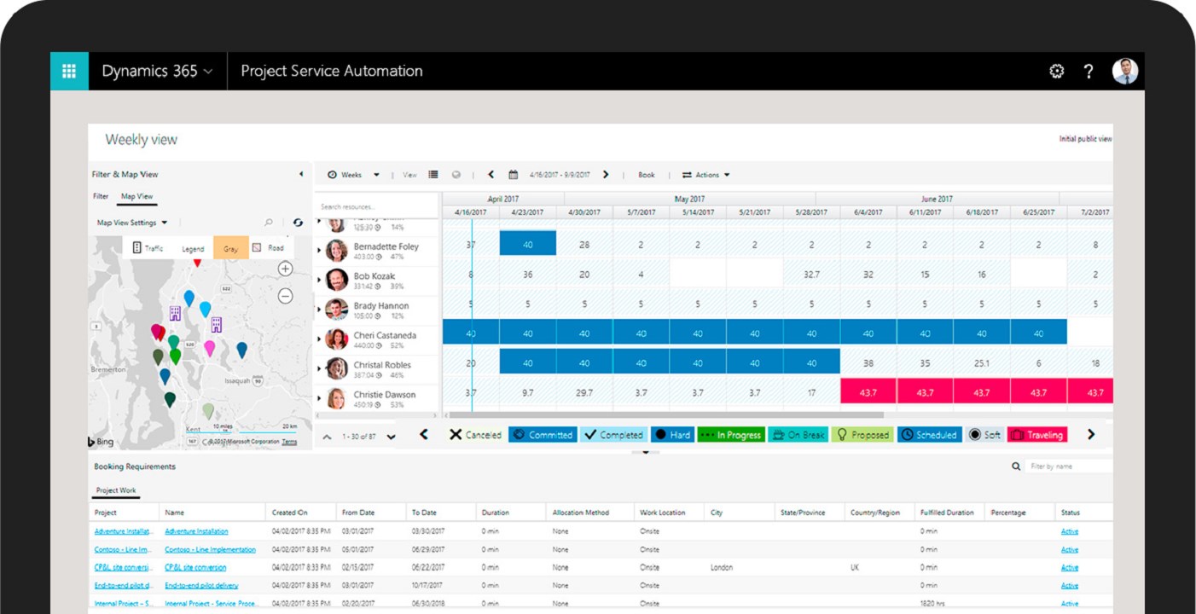Viewport: 1196px width, 614px height.
Task: Open the user profile avatar menu
Action: (1125, 72)
